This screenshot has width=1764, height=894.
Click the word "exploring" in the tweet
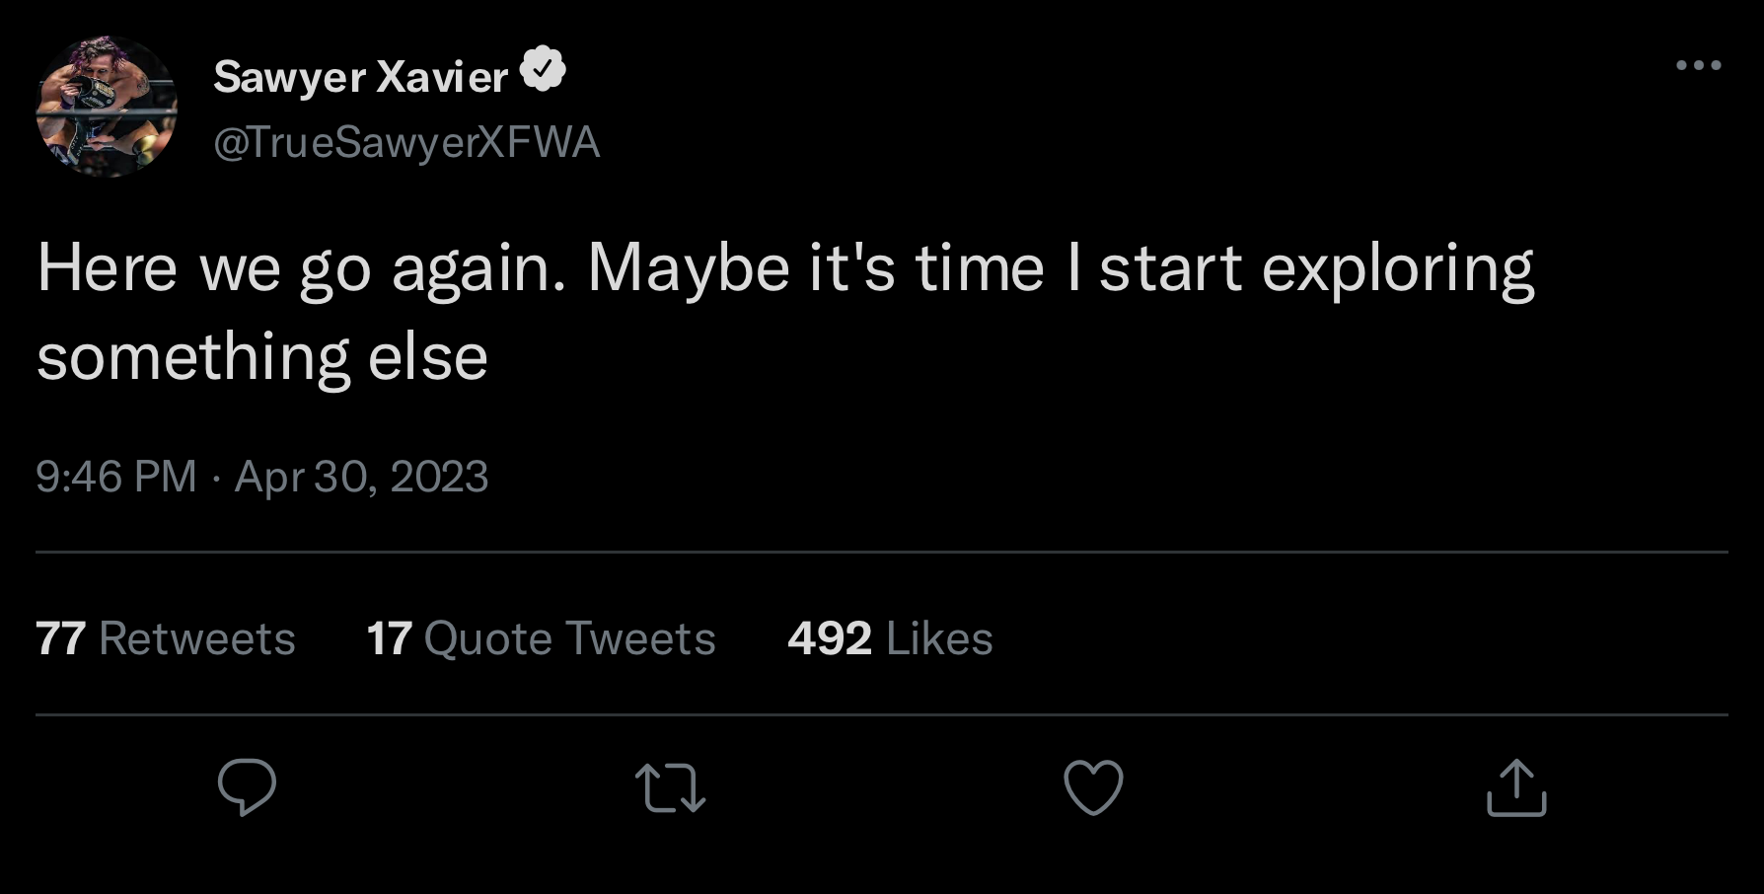tap(1397, 268)
